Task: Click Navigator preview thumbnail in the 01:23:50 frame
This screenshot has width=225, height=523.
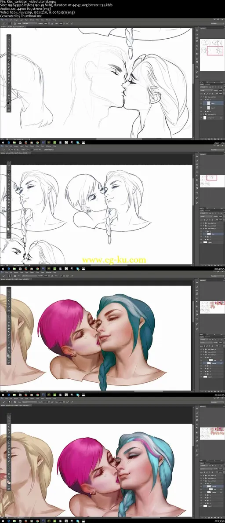Action: coord(212,433)
